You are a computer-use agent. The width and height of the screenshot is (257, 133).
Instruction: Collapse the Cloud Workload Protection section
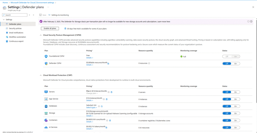point(41,75)
